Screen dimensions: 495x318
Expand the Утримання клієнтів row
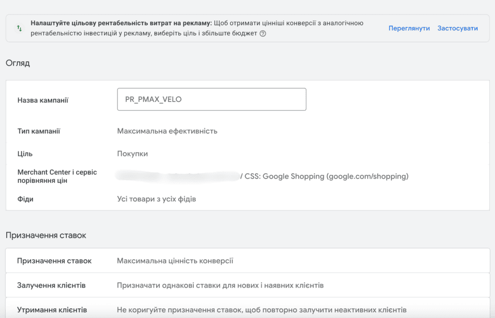click(x=247, y=309)
